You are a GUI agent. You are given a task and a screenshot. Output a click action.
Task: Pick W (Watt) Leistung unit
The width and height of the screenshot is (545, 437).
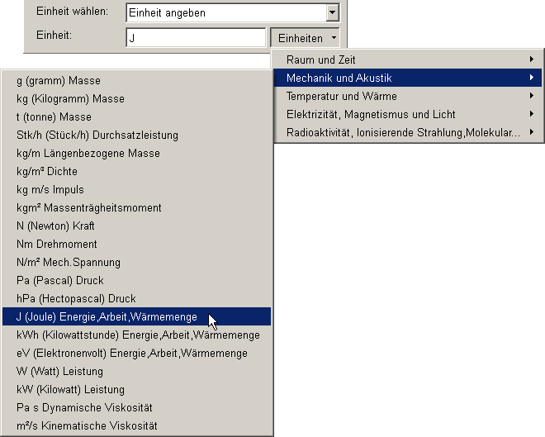[x=136, y=371]
